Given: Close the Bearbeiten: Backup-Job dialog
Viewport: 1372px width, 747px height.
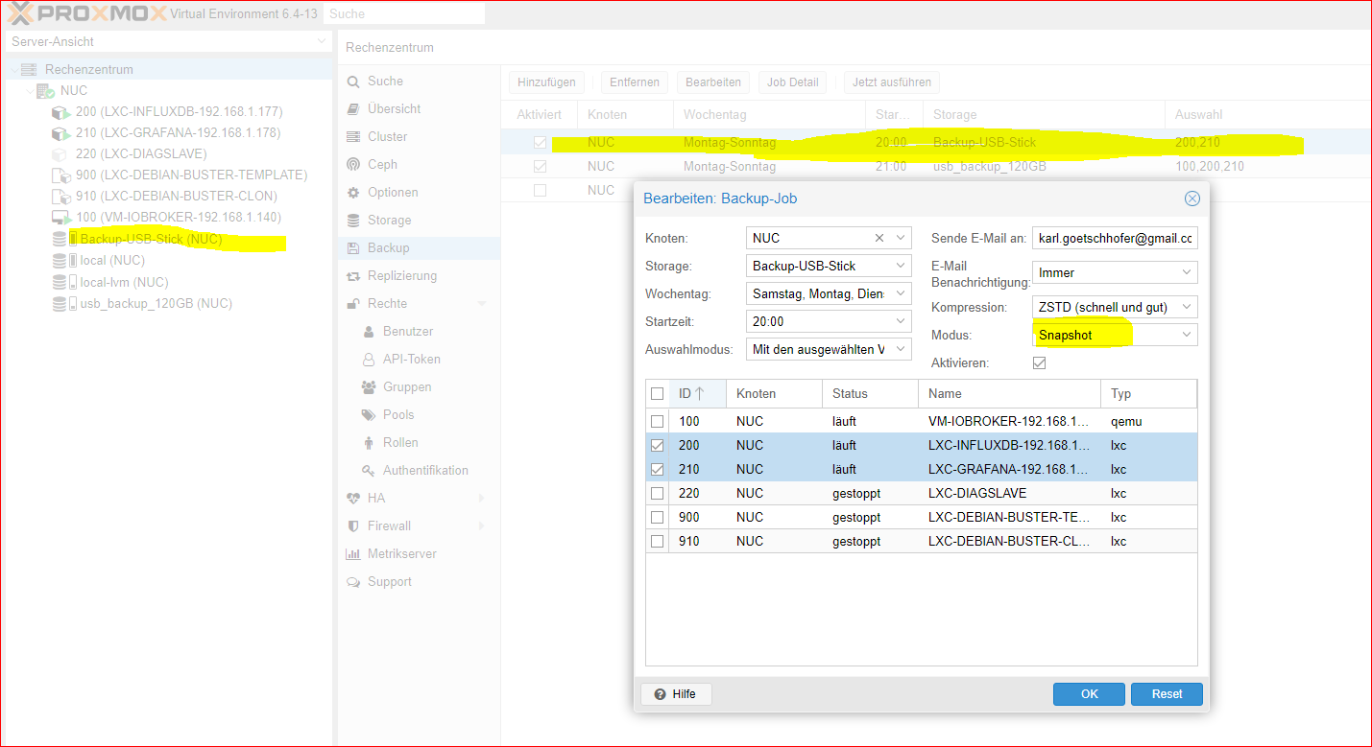Looking at the screenshot, I should (x=1191, y=198).
